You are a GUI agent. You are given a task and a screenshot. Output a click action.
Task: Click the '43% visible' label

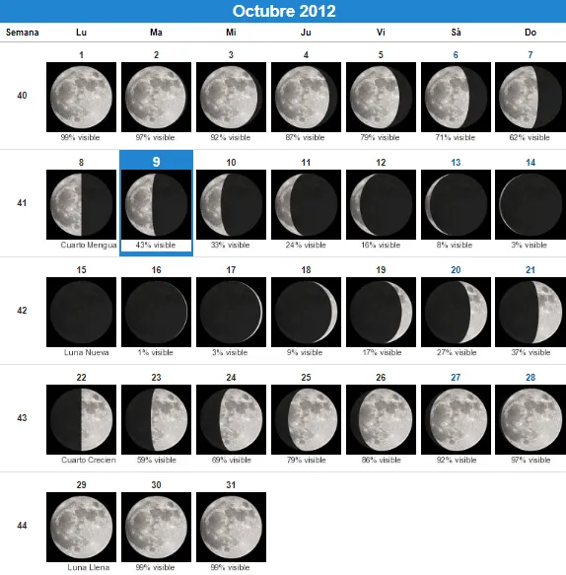point(156,245)
